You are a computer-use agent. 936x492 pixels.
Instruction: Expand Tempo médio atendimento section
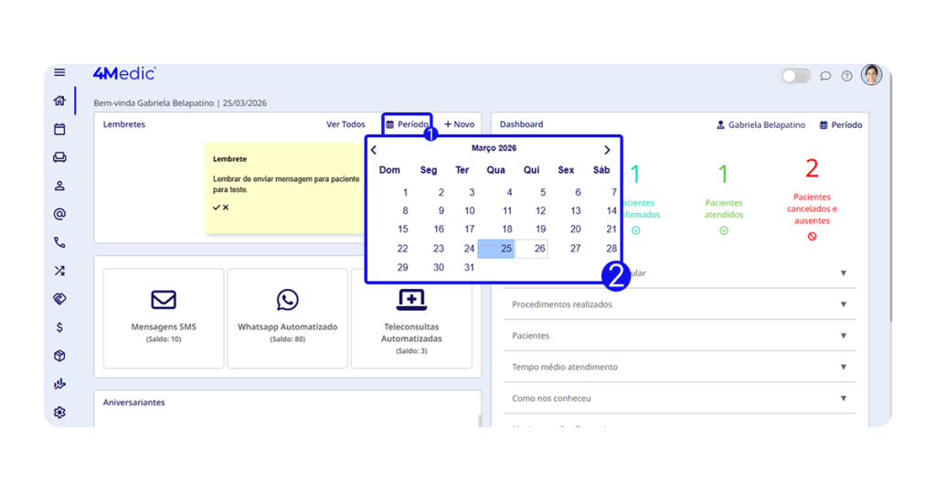[843, 367]
